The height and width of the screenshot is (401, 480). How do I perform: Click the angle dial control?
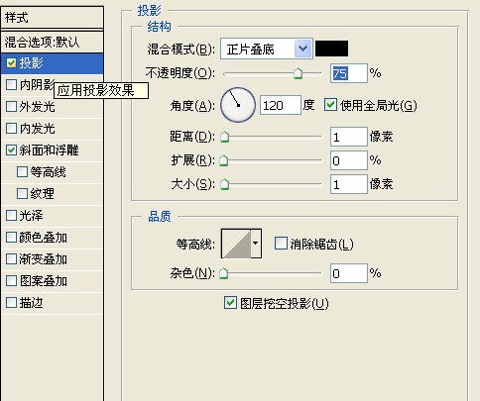(238, 105)
